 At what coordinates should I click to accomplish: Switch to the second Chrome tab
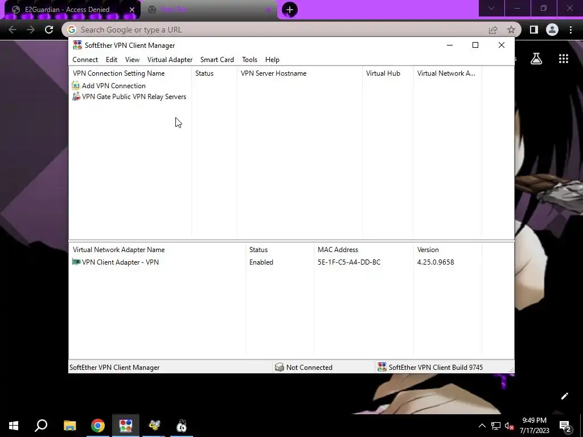pos(210,9)
